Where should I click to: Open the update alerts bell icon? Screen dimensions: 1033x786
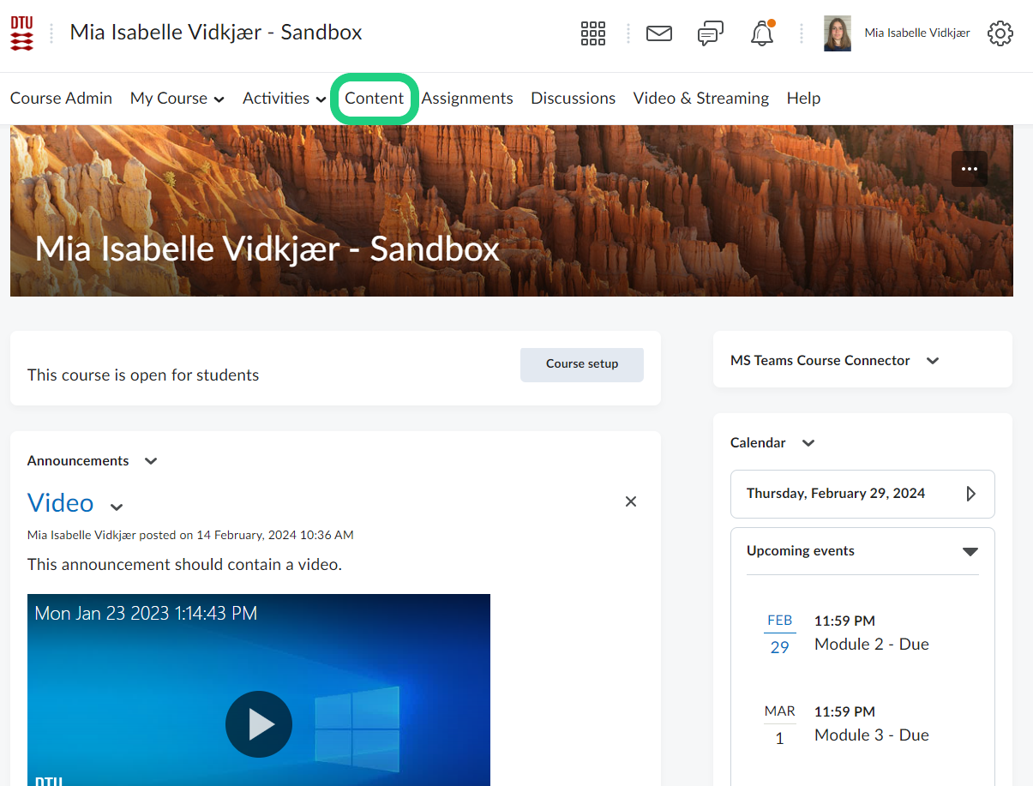coord(761,33)
